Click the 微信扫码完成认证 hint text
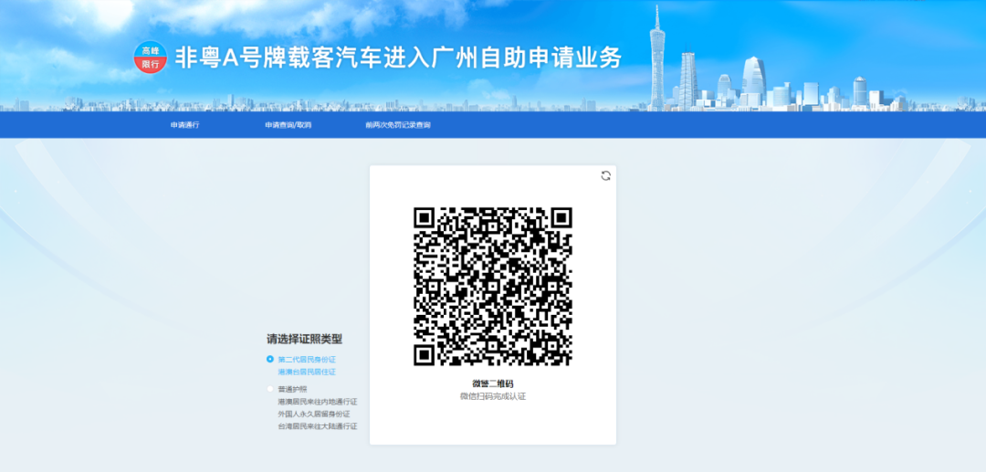This screenshot has width=986, height=472. point(493,396)
